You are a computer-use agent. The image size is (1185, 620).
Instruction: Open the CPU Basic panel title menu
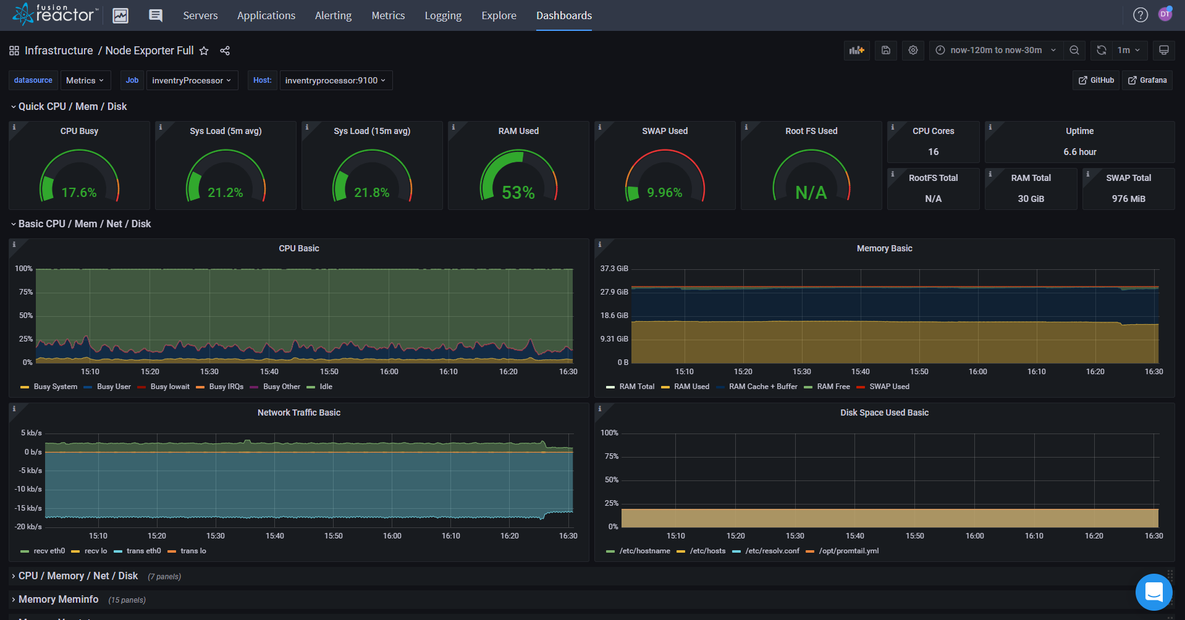click(299, 248)
